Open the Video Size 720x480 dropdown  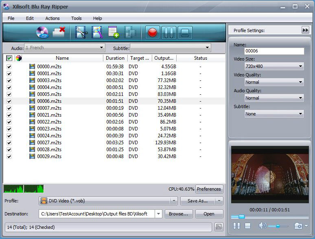pyautogui.click(x=274, y=66)
